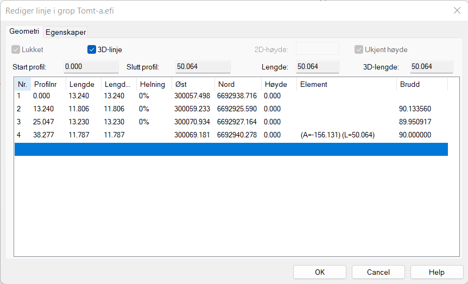Image resolution: width=468 pixels, height=284 pixels.
Task: Open Help for this dialog
Action: pyautogui.click(x=437, y=272)
